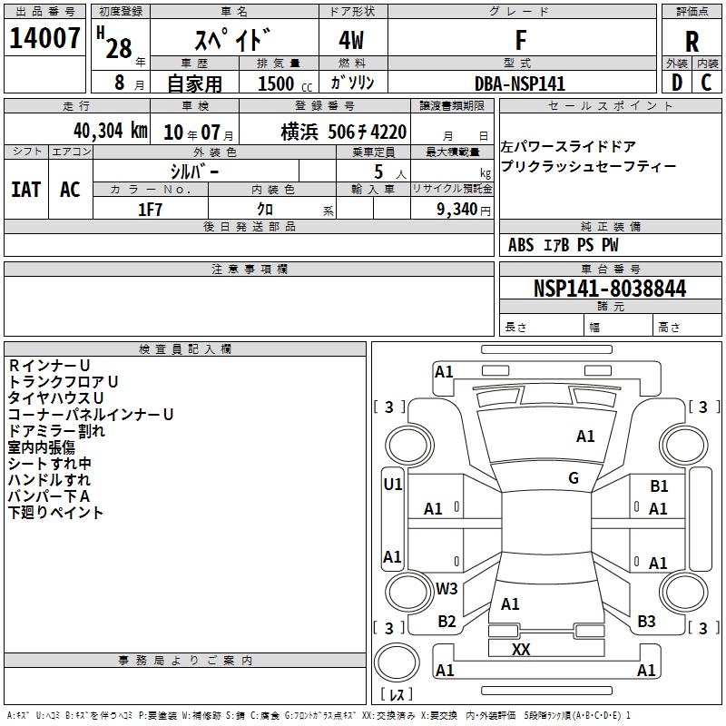Click the B3 mark on the diagram

pos(646,622)
